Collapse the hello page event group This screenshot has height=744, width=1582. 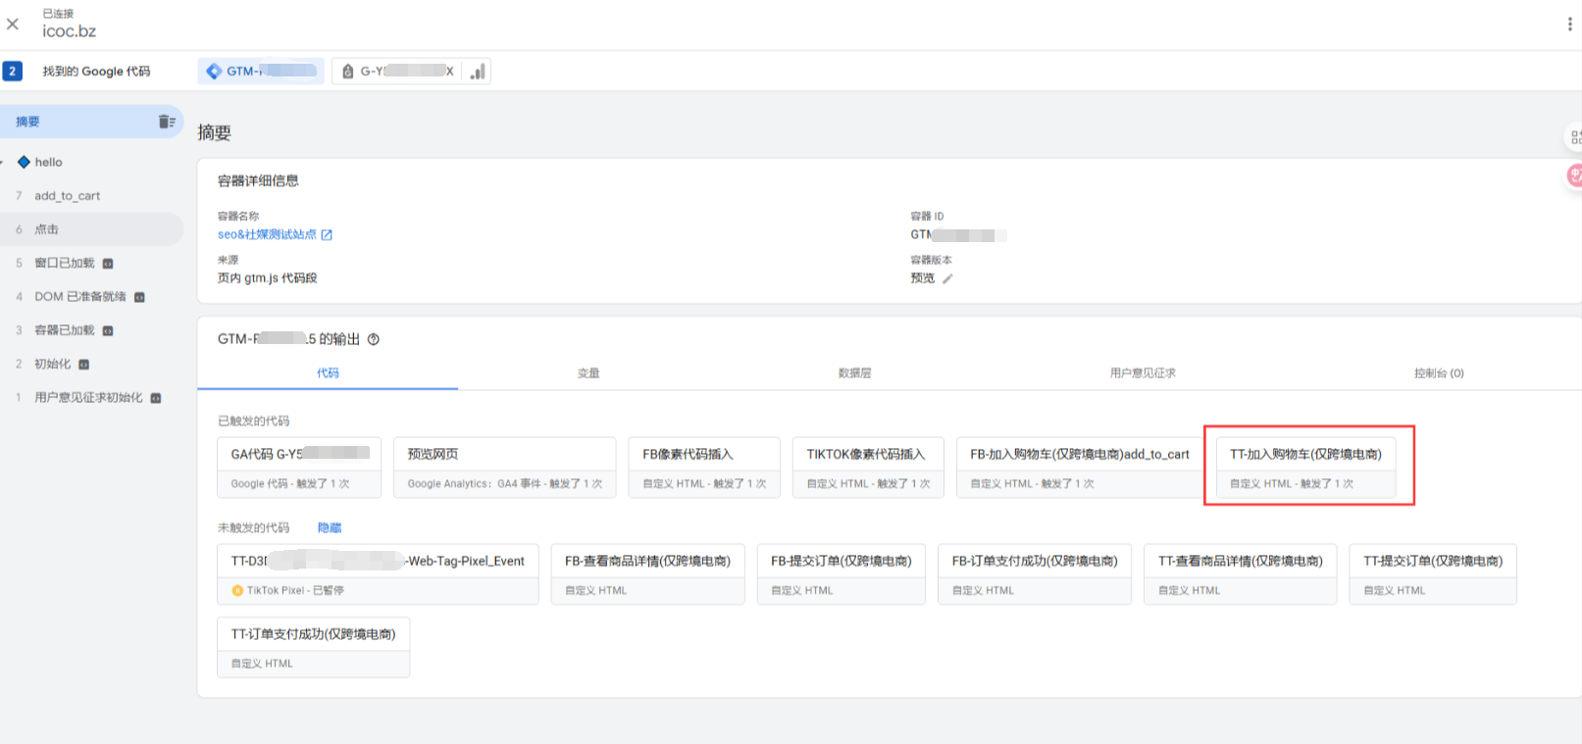[3, 163]
